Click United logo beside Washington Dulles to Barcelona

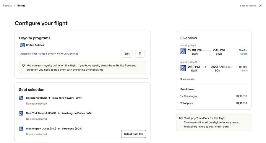21,129
